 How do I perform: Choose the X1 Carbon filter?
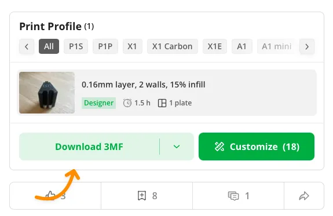pyautogui.click(x=173, y=46)
